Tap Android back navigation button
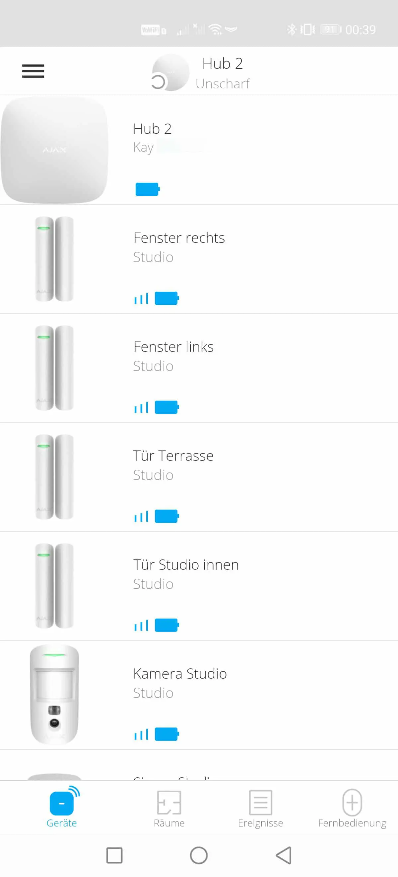This screenshot has height=877, width=398. 284,855
